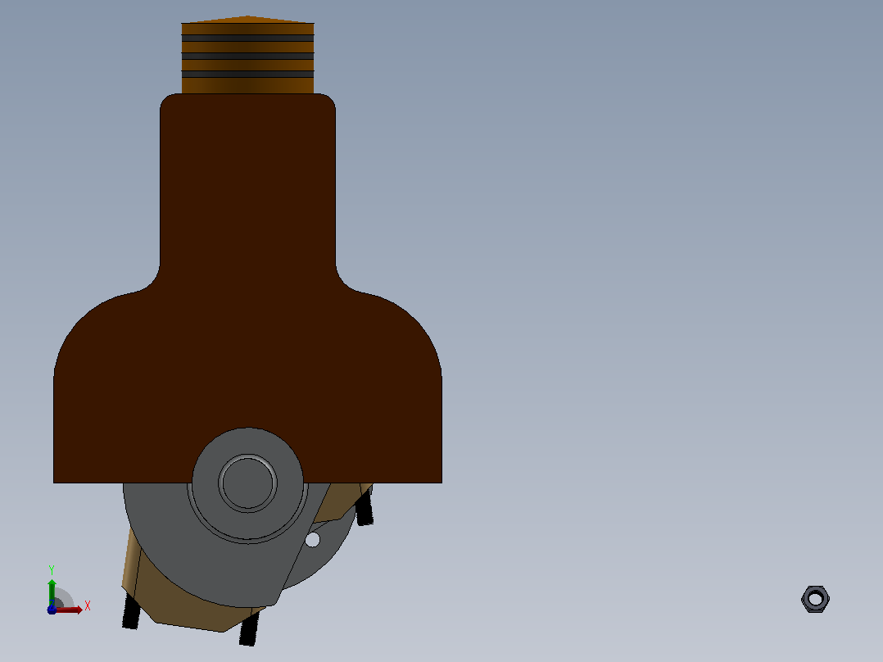Image resolution: width=883 pixels, height=662 pixels.
Task: Select the blue origin ball of the triad
Action: (52, 610)
